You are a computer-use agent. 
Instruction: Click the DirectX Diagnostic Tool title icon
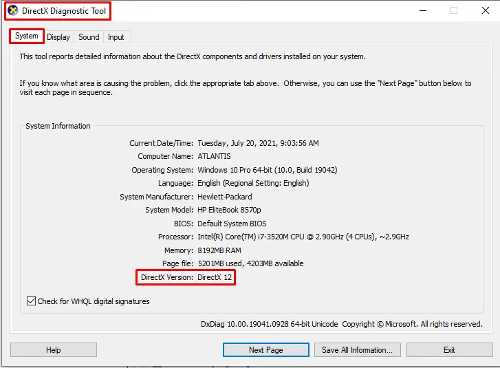click(x=13, y=10)
